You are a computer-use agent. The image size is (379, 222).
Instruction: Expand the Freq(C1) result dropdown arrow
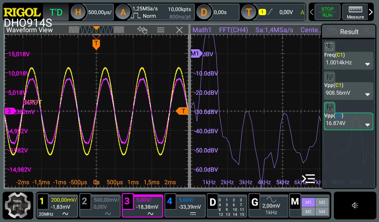(368, 64)
